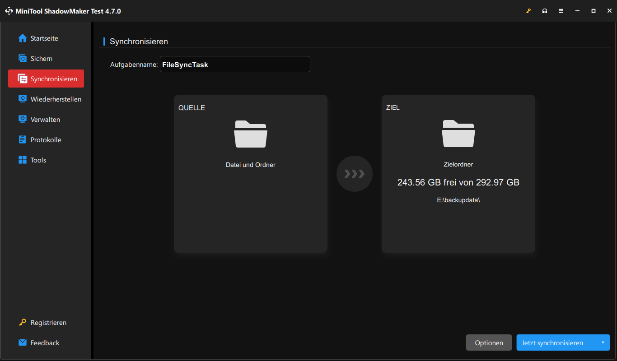Click the QUELLE heading

(192, 108)
